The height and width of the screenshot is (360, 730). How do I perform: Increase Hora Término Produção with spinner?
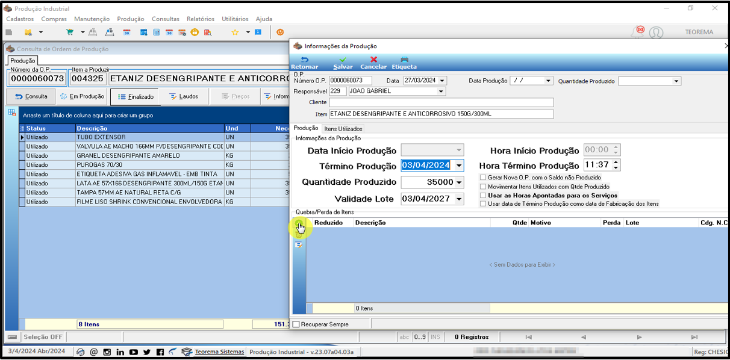coord(616,163)
